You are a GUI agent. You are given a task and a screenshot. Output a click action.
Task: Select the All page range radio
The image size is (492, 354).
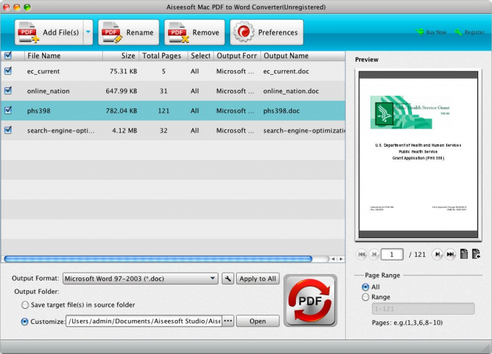[x=365, y=287]
